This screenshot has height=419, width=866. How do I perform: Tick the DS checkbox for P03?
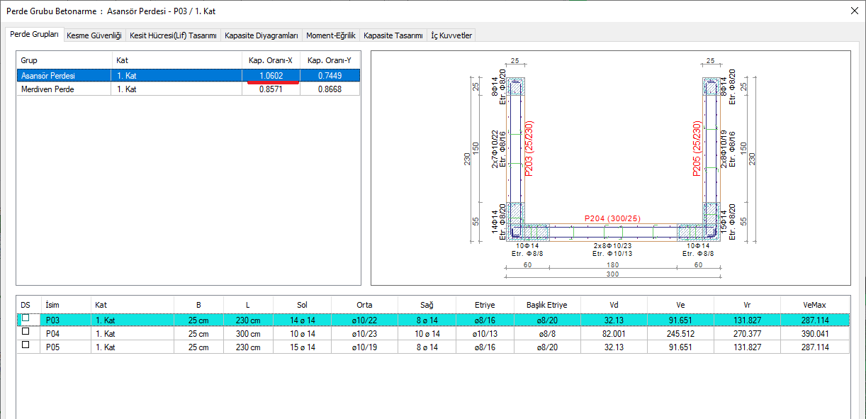(x=26, y=319)
